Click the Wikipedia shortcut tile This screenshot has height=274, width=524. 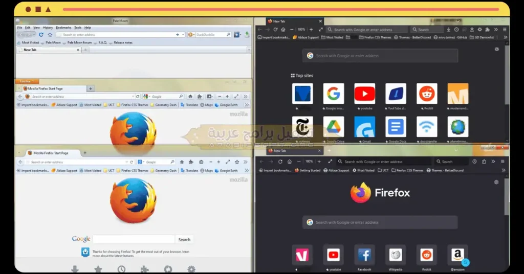point(395,255)
